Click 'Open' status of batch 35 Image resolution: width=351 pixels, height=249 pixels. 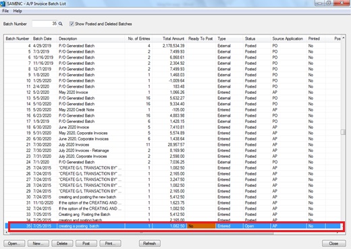tap(249, 226)
